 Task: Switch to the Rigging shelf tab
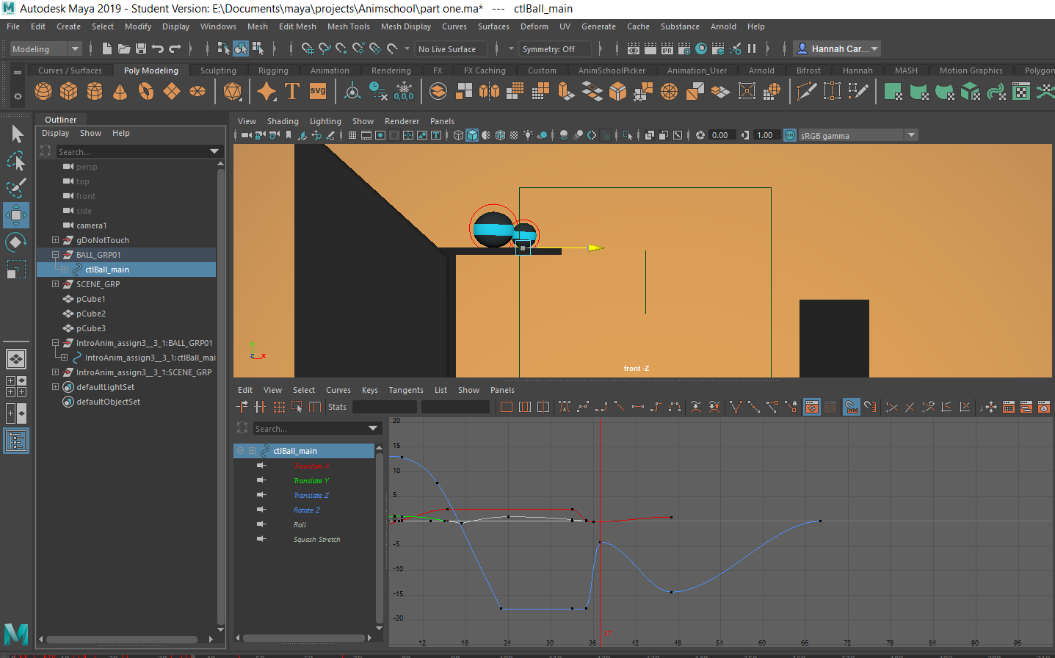coord(274,70)
